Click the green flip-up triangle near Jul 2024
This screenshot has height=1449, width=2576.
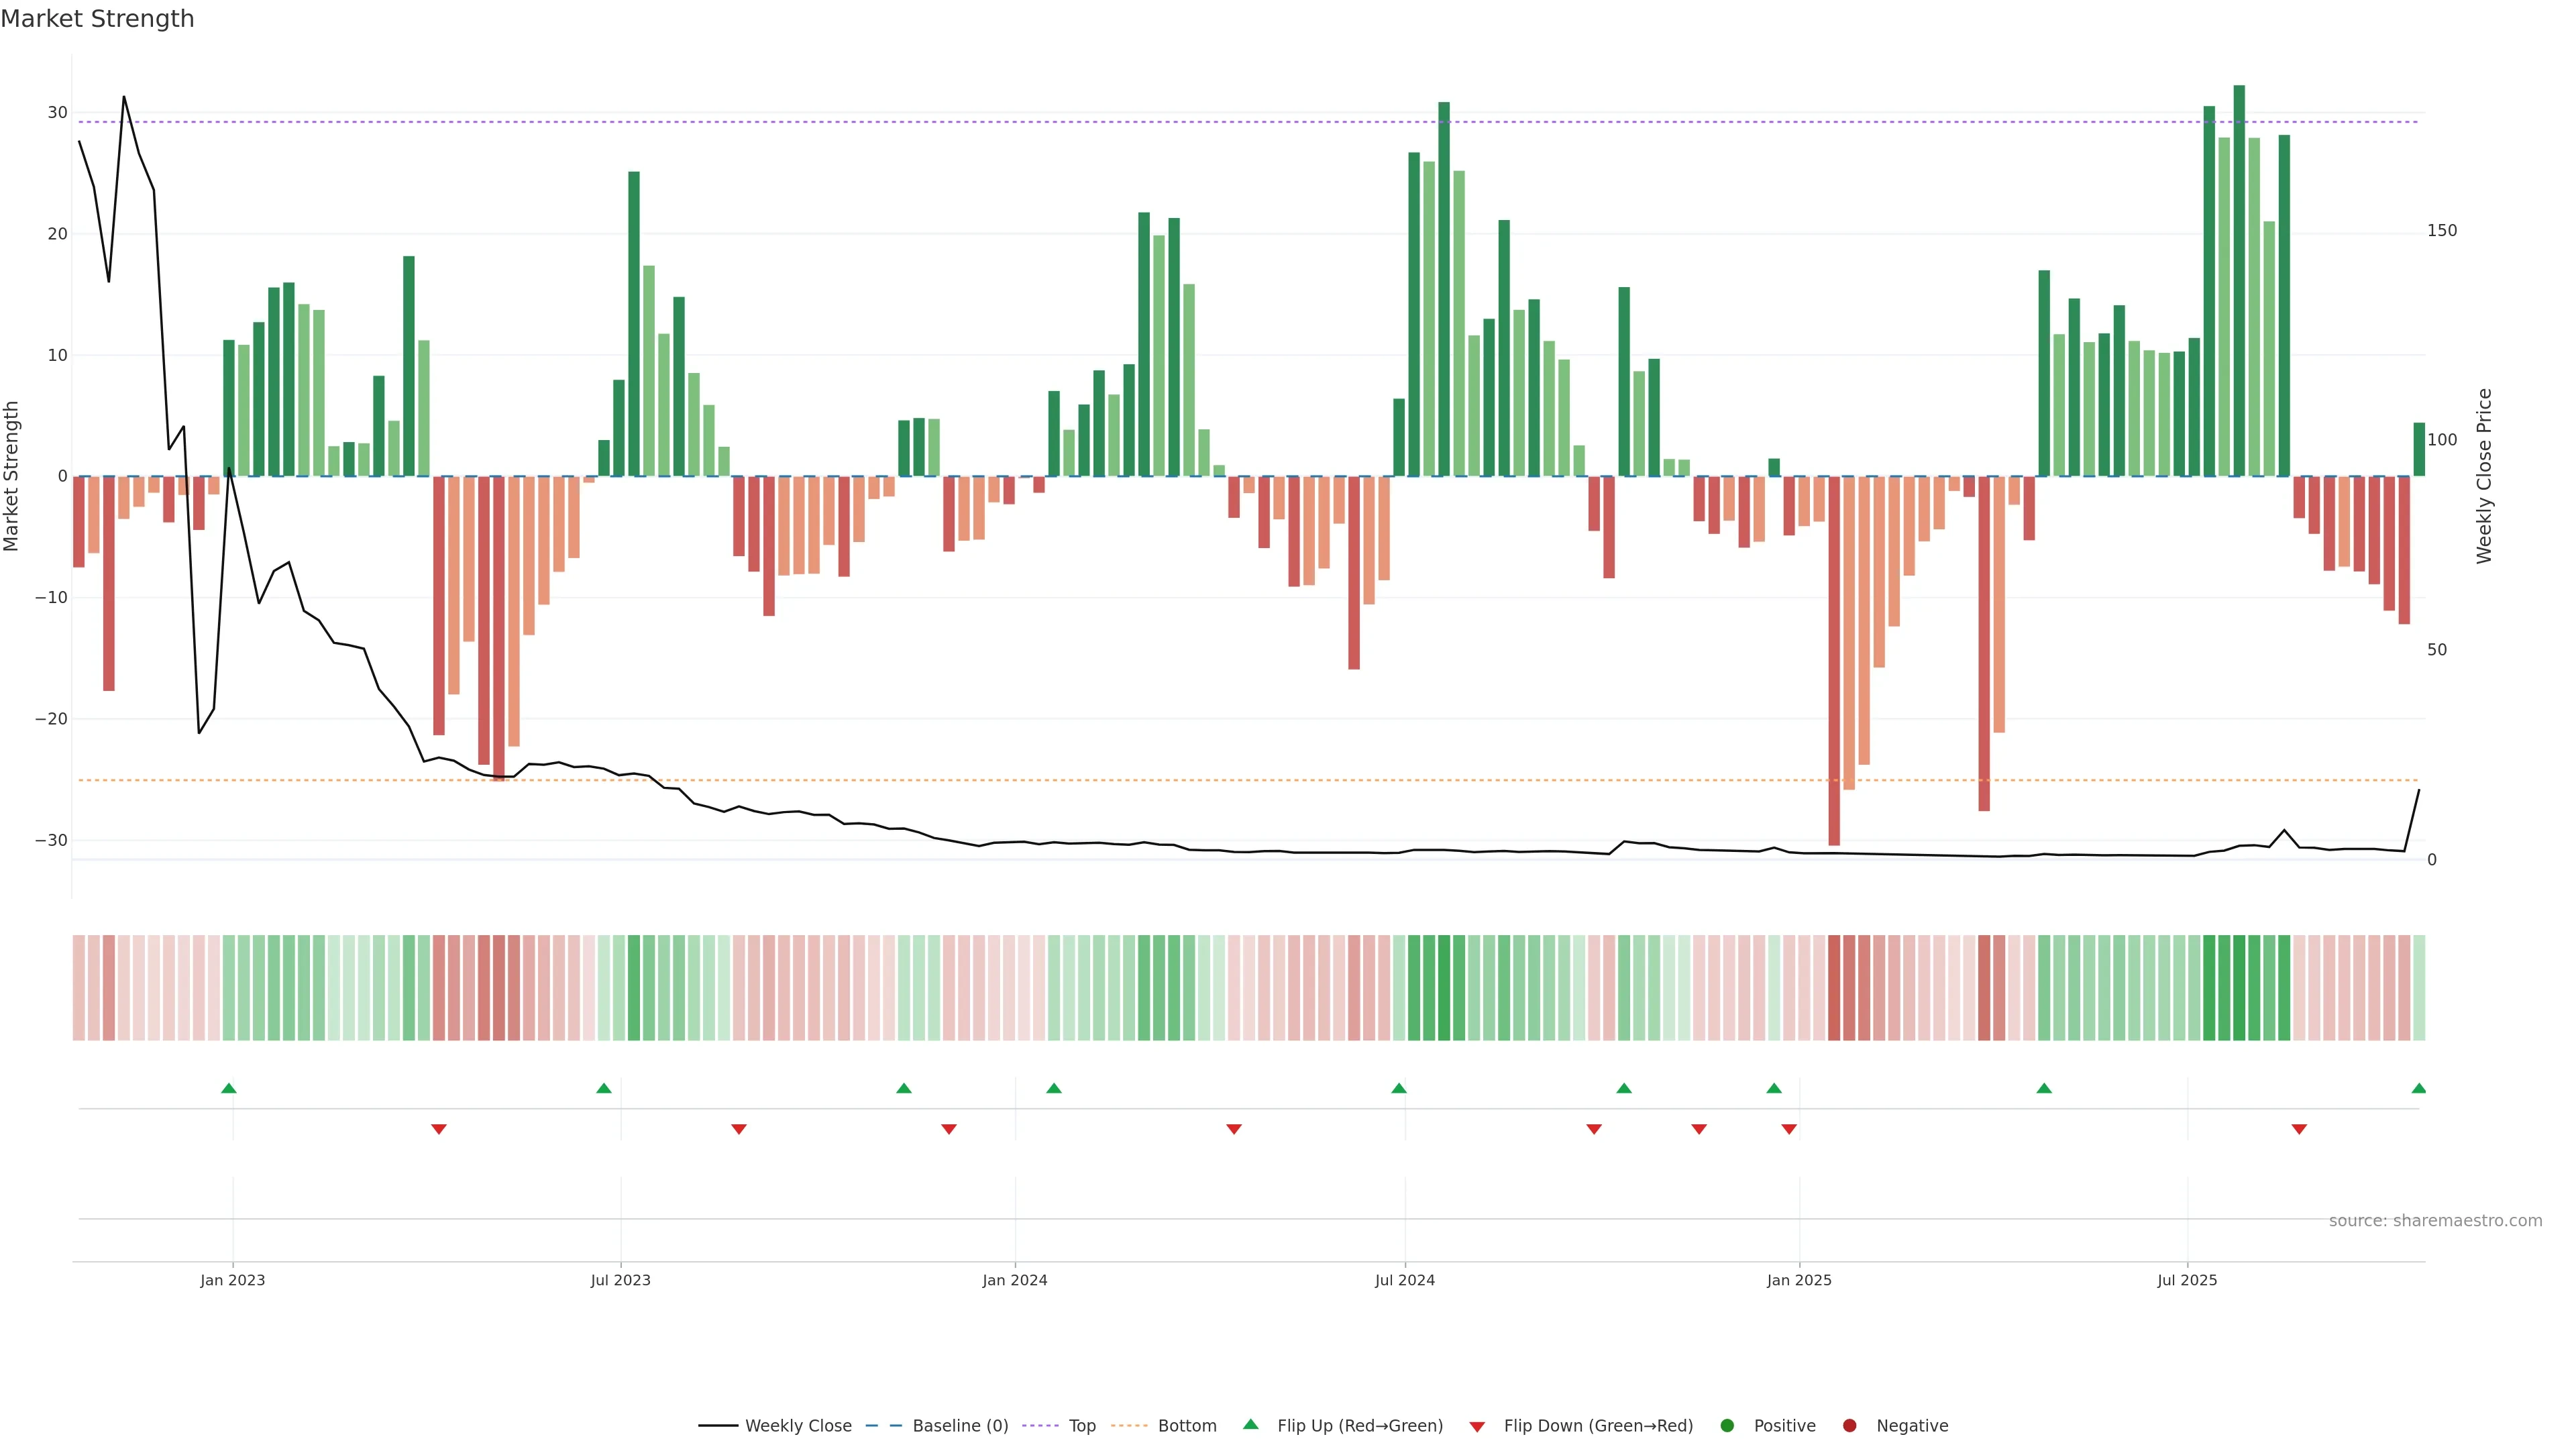(1399, 1088)
